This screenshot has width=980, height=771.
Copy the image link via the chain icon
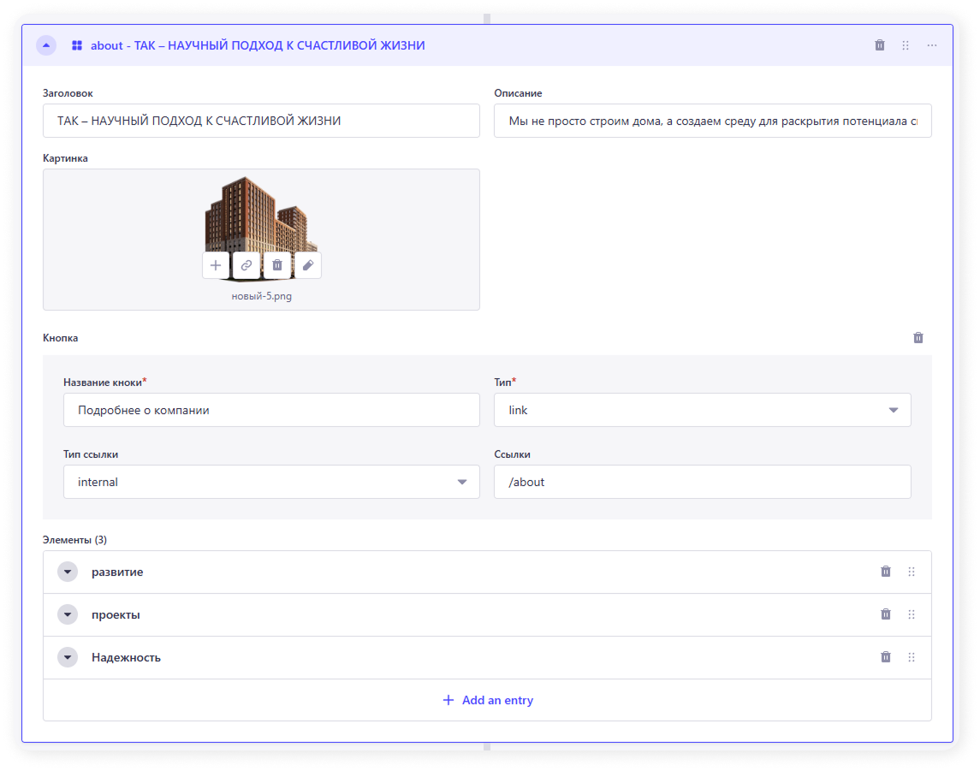[x=246, y=265]
